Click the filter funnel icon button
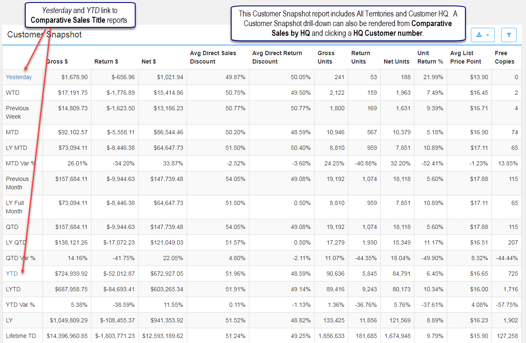 point(509,35)
